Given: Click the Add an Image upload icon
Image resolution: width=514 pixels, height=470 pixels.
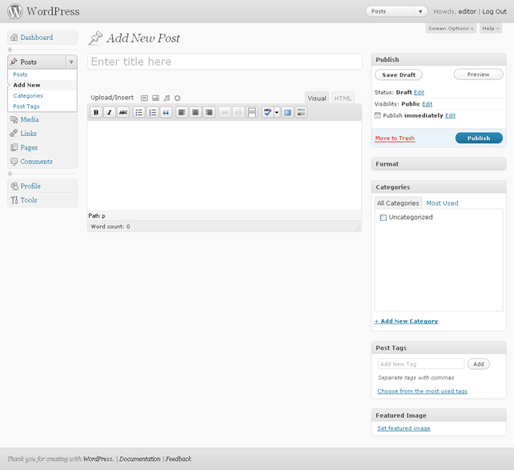Looking at the screenshot, I should [x=144, y=98].
